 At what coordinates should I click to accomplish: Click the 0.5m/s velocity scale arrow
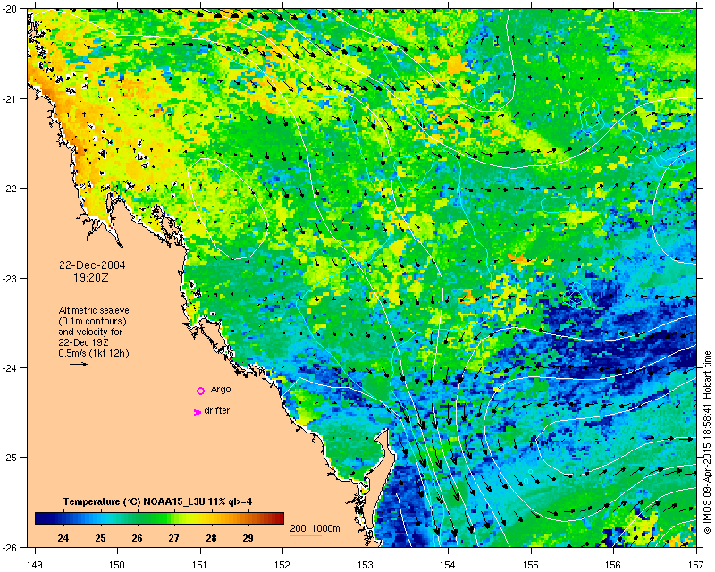(x=79, y=364)
